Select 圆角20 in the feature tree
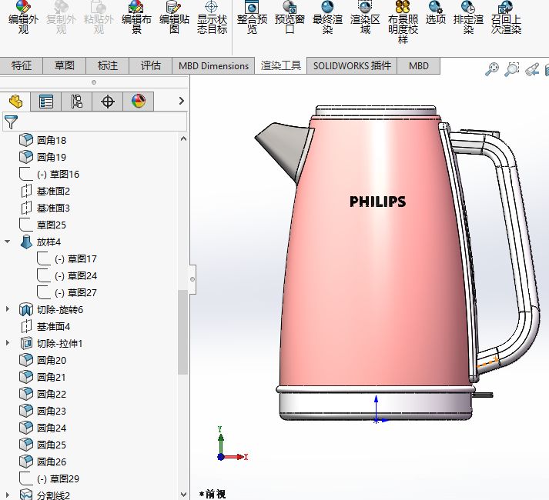This screenshot has width=549, height=500. [x=52, y=360]
